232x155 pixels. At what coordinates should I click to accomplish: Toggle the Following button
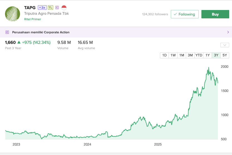click(x=184, y=14)
